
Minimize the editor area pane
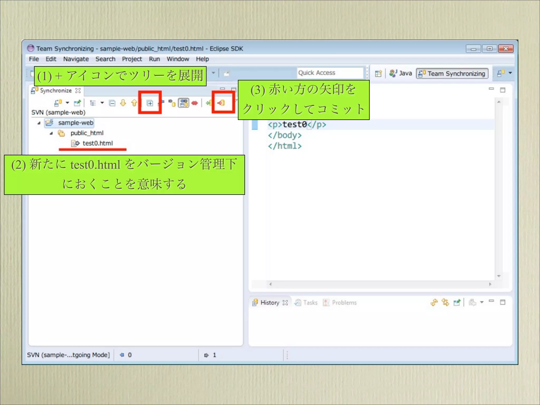tap(491, 89)
